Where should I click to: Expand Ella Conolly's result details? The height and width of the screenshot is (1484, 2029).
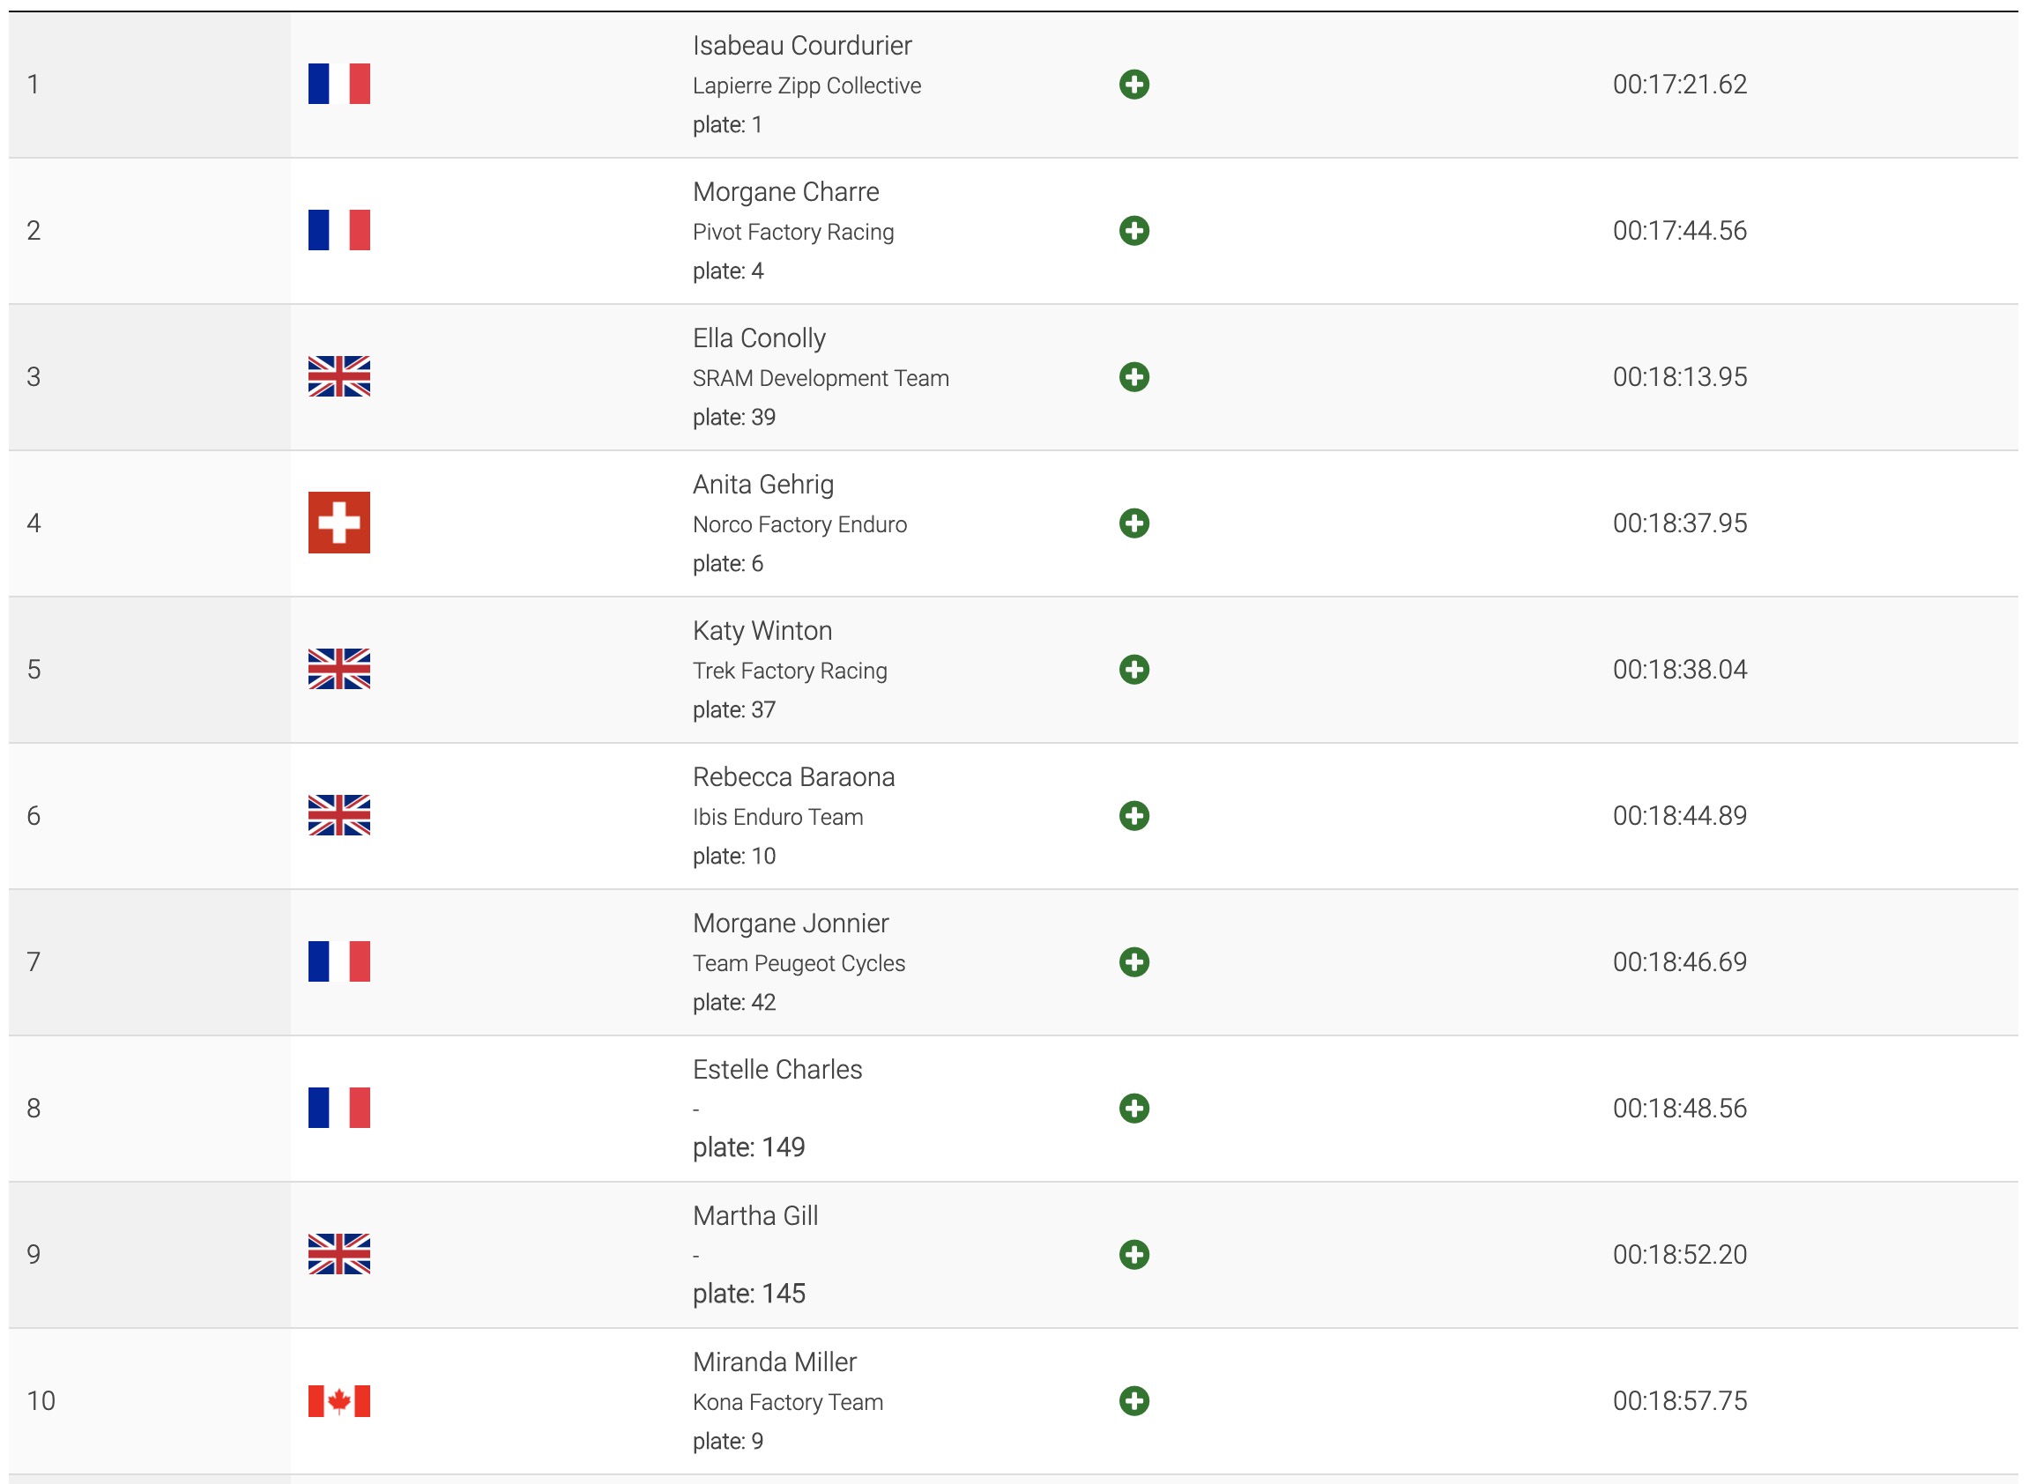click(x=1134, y=377)
